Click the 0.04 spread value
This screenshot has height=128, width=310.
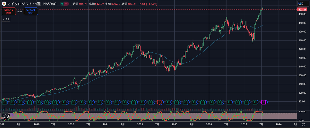click(20, 11)
